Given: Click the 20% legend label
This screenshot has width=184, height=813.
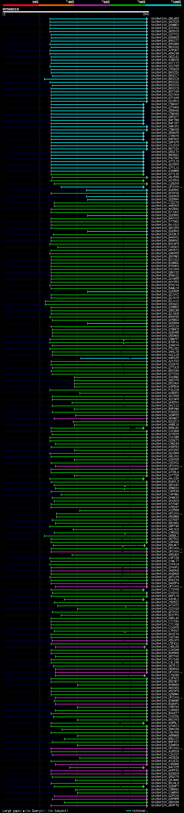Looking at the screenshot, I should tap(35, 2).
